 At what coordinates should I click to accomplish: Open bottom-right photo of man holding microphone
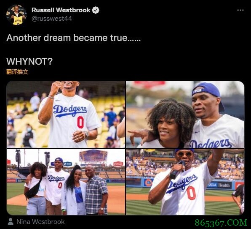point(185,182)
